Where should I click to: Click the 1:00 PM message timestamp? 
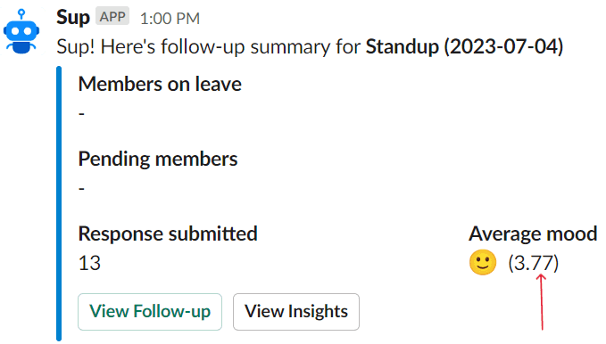coord(170,19)
